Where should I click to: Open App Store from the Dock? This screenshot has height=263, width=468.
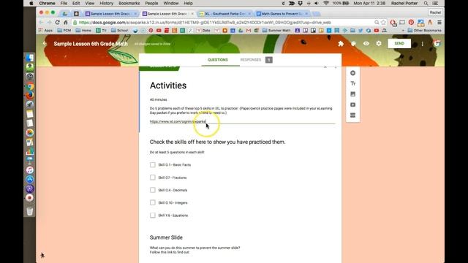29,179
